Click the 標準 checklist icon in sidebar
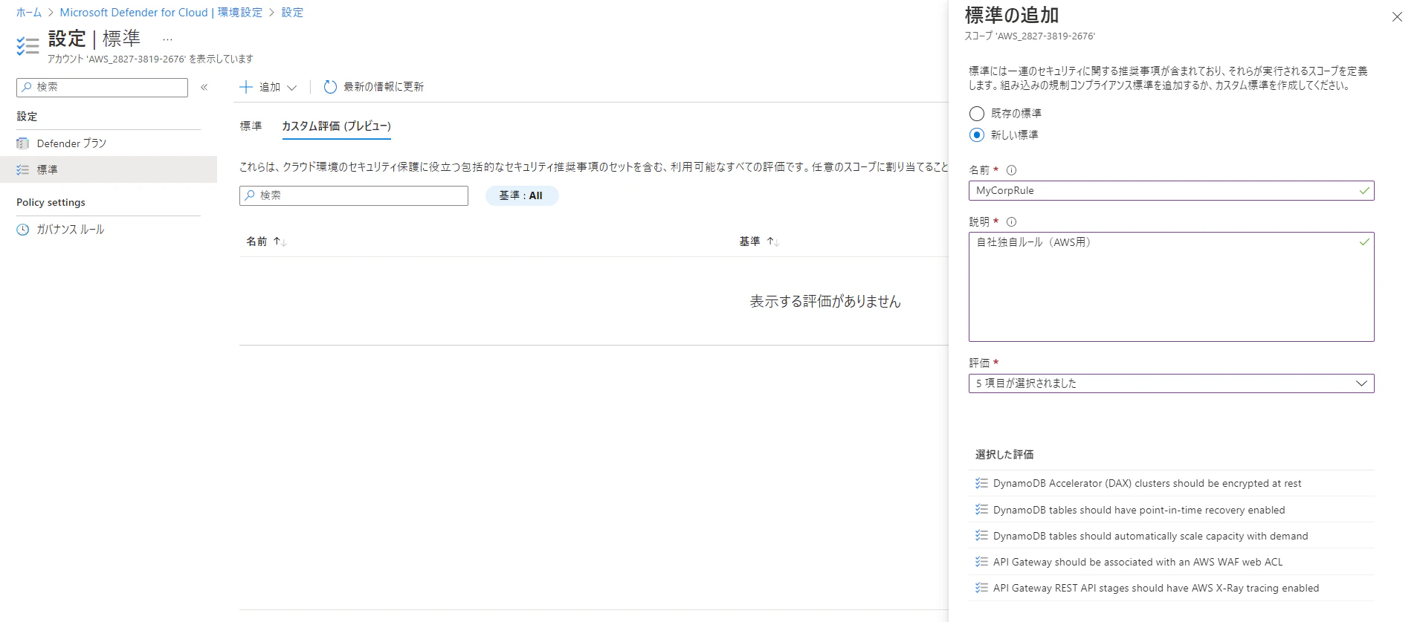The height and width of the screenshot is (622, 1420). pyautogui.click(x=23, y=169)
